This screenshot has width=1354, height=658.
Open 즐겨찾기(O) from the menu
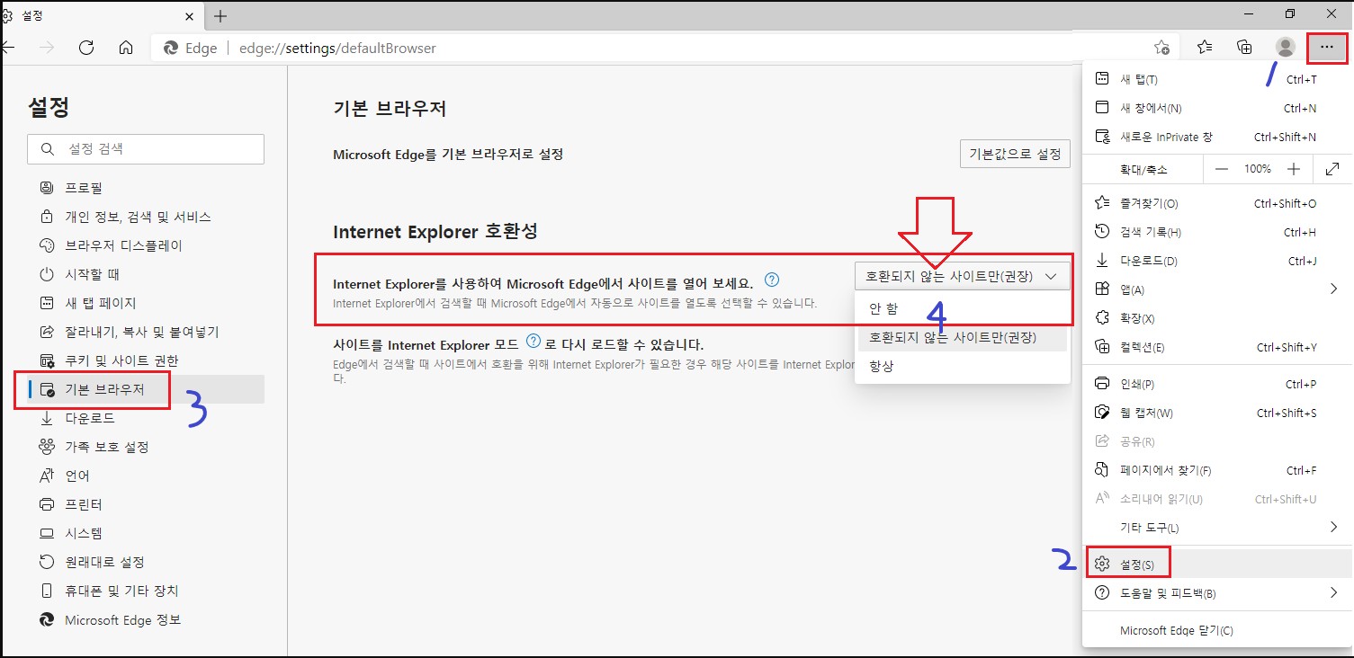pos(1217,203)
